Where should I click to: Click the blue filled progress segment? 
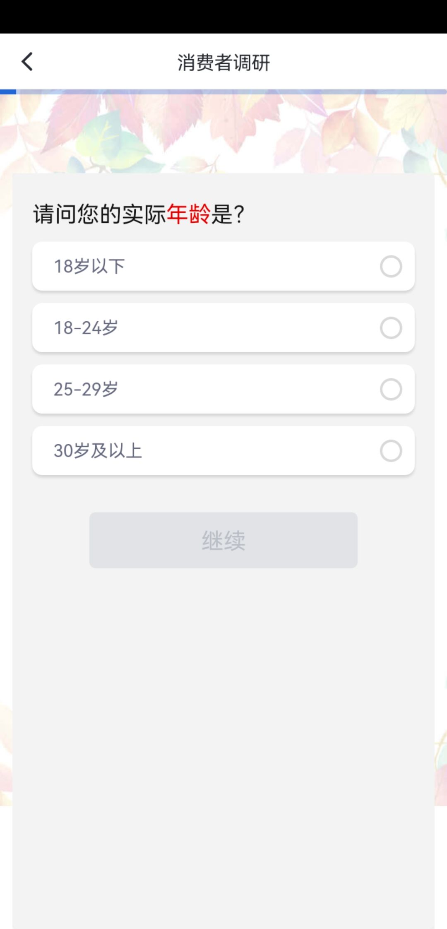pos(8,92)
